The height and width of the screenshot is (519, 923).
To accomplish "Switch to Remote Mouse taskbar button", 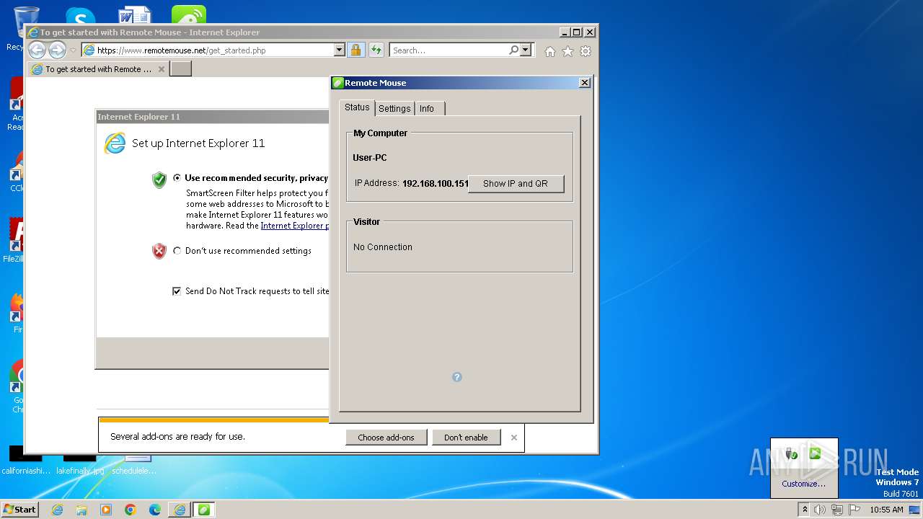I will [x=204, y=510].
